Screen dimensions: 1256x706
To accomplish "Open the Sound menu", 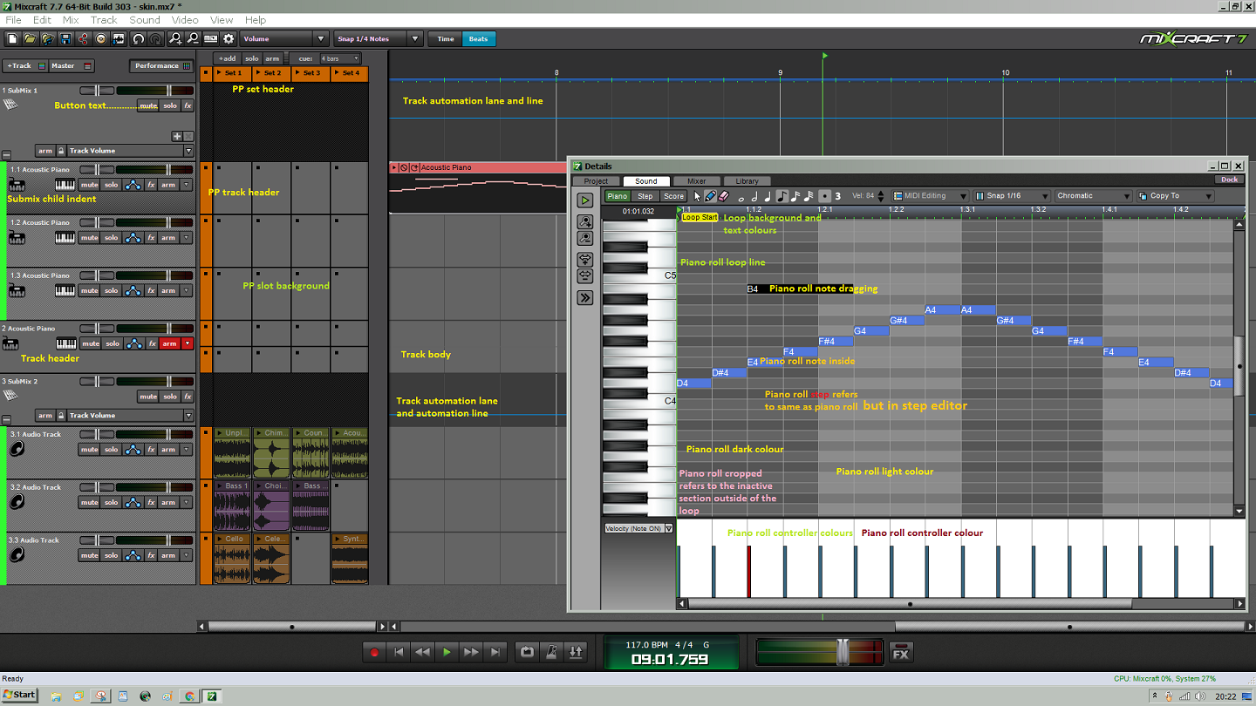I will click(145, 19).
